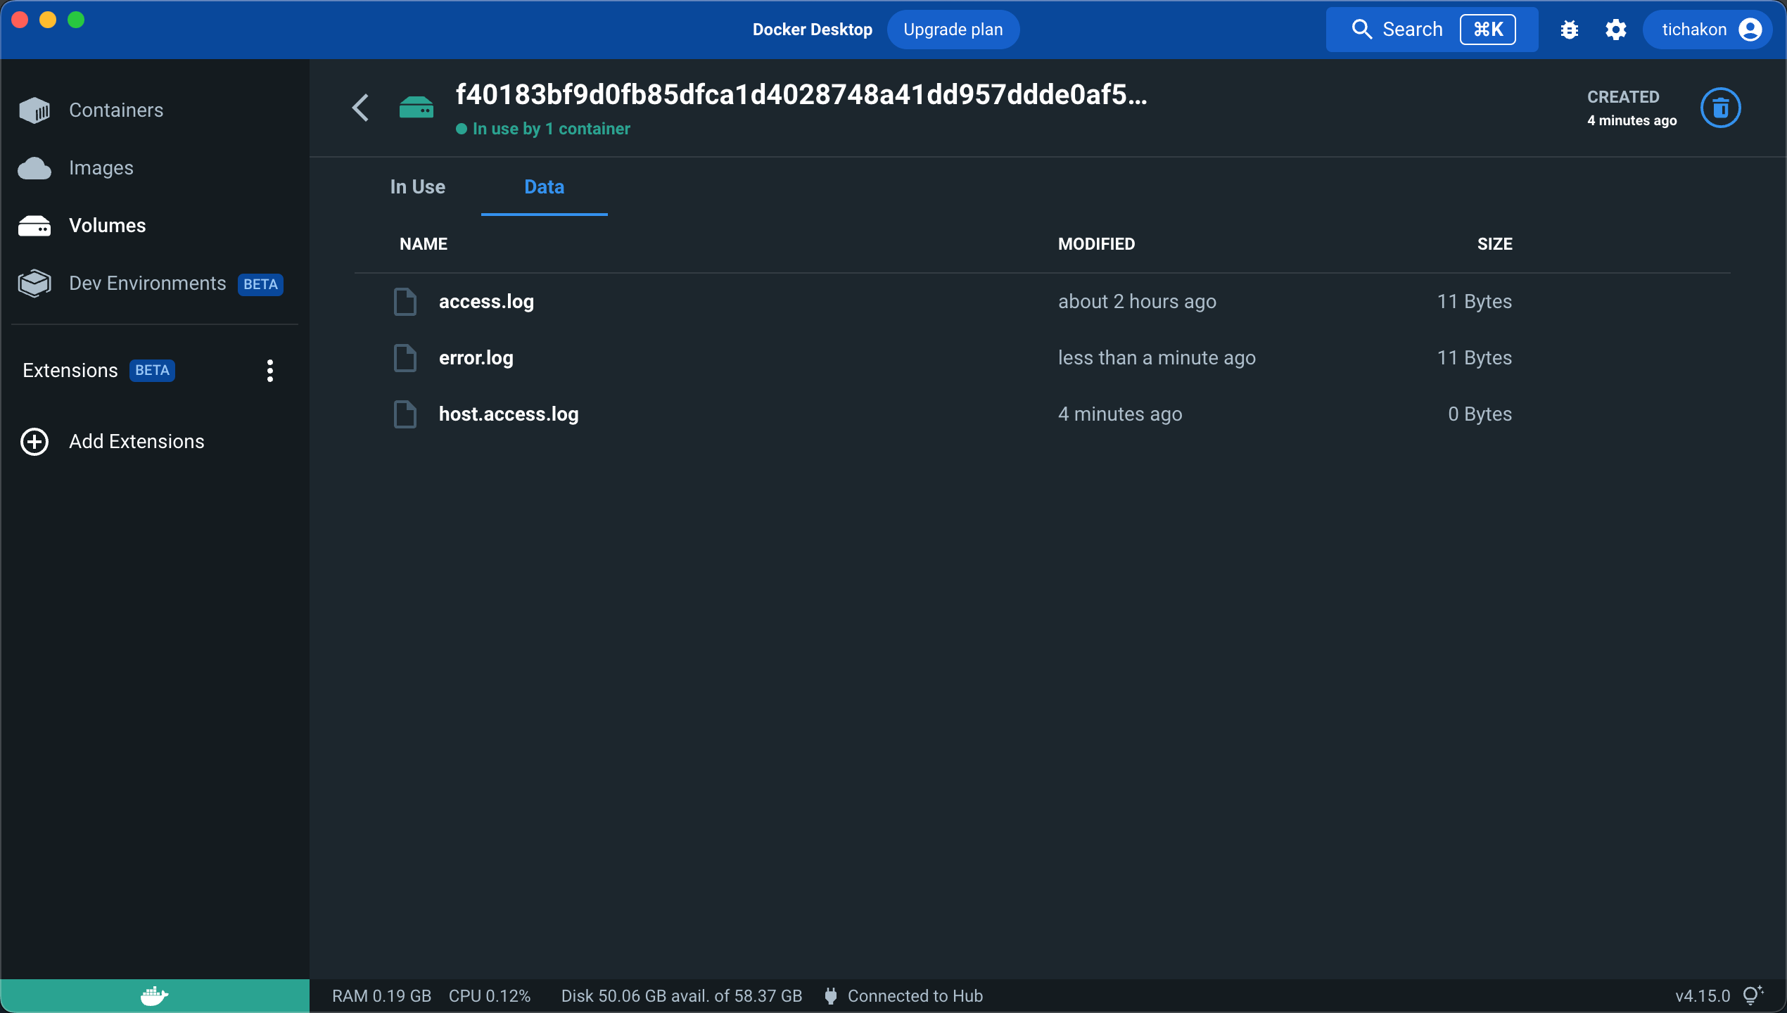Select the file icon next to host.access.log
Viewport: 1787px width, 1013px height.
(x=405, y=414)
